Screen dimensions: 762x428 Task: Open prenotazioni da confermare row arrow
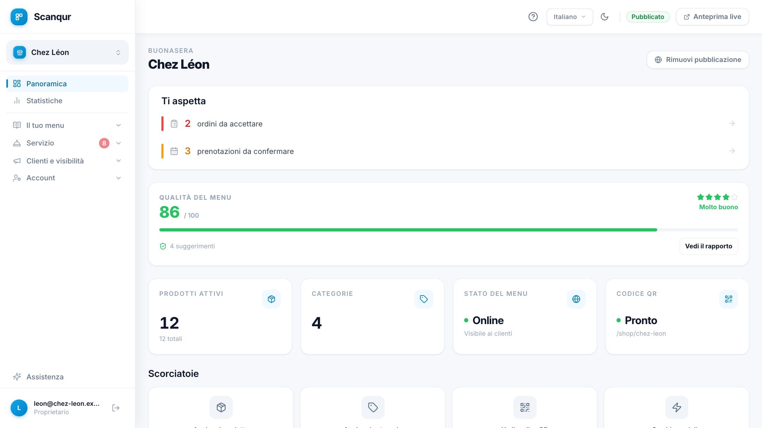coord(732,151)
